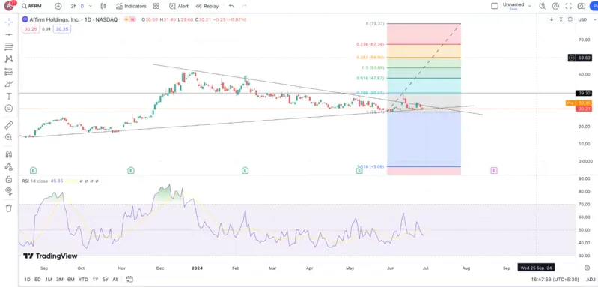
Task: Toggle magnet mode
Action: pyautogui.click(x=9, y=154)
